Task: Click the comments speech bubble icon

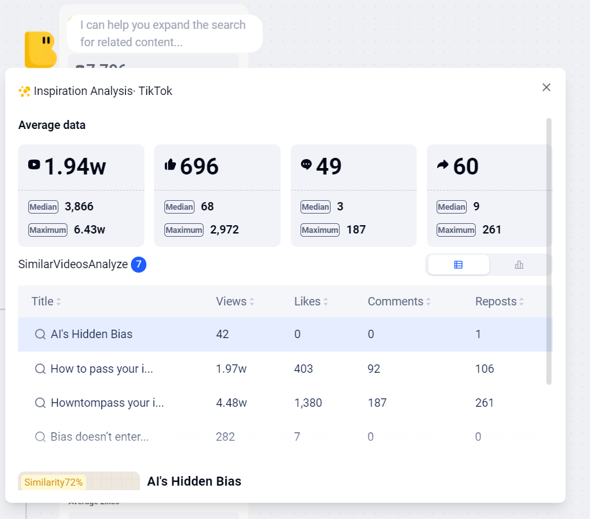Action: (306, 165)
